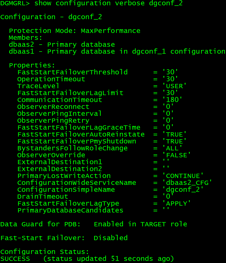Click the ObserverReconnect property name
Image resolution: width=226 pixels, height=263 pixels.
click(53, 107)
